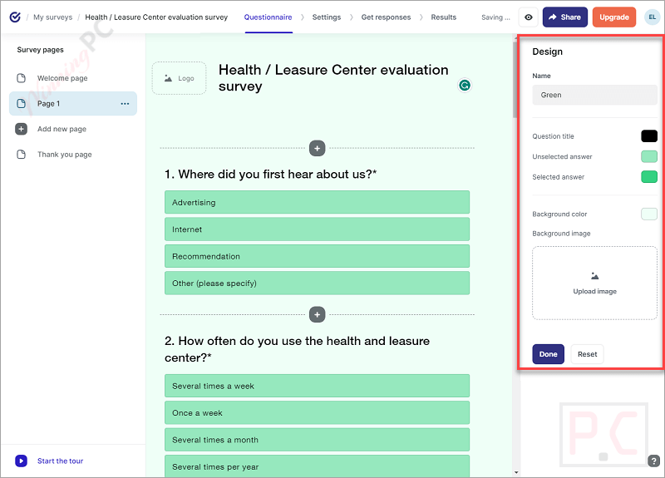Open Background color swatch
665x478 pixels.
[x=649, y=214]
